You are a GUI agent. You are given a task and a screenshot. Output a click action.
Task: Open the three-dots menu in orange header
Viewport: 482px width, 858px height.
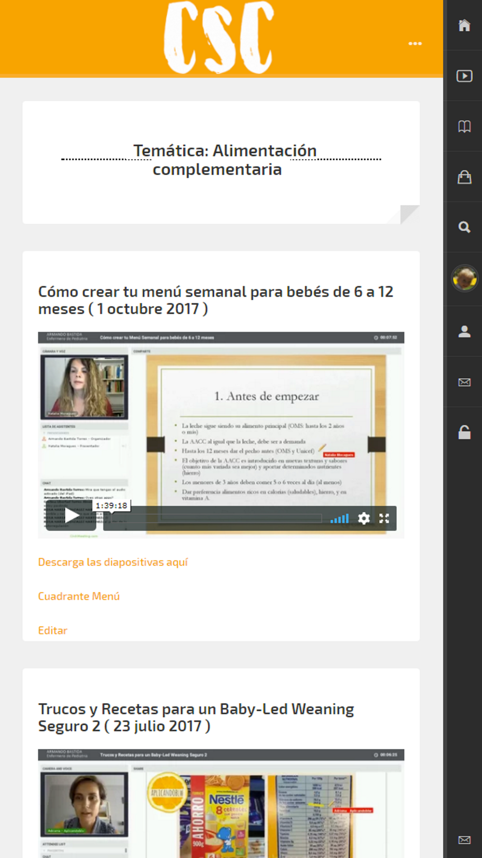[x=415, y=43]
